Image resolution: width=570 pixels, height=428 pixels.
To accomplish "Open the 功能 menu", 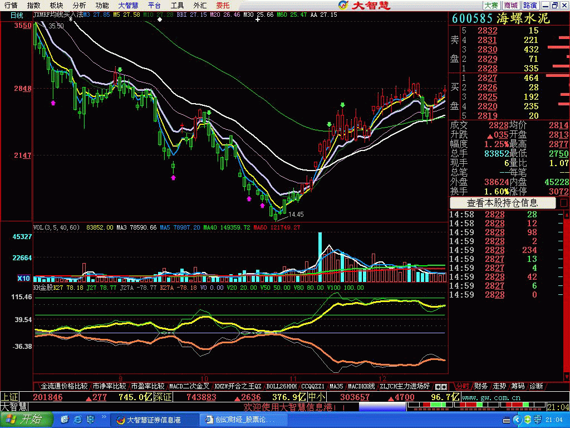I will coord(102,5).
